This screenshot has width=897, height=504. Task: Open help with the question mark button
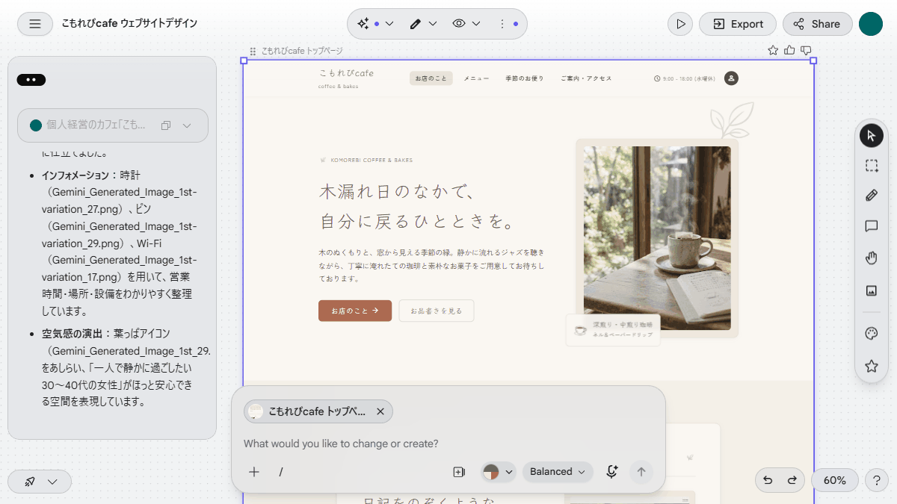876,480
